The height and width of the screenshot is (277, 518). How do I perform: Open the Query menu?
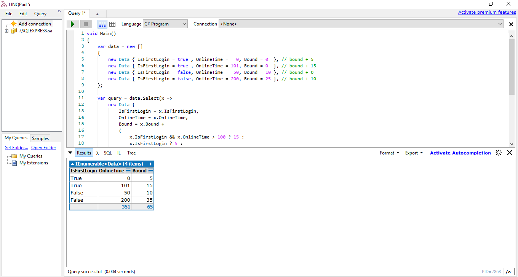pyautogui.click(x=40, y=14)
